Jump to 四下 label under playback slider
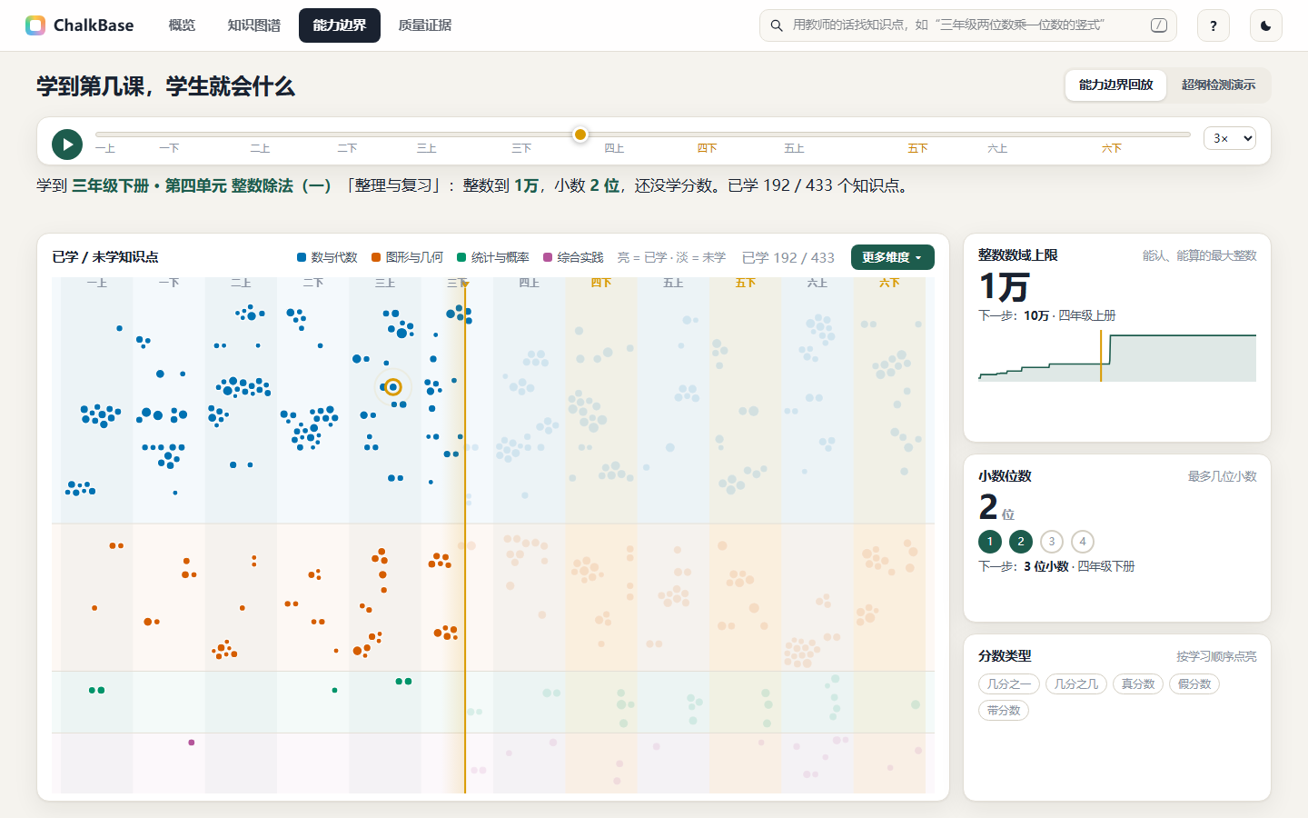Image resolution: width=1308 pixels, height=818 pixels. (x=708, y=148)
